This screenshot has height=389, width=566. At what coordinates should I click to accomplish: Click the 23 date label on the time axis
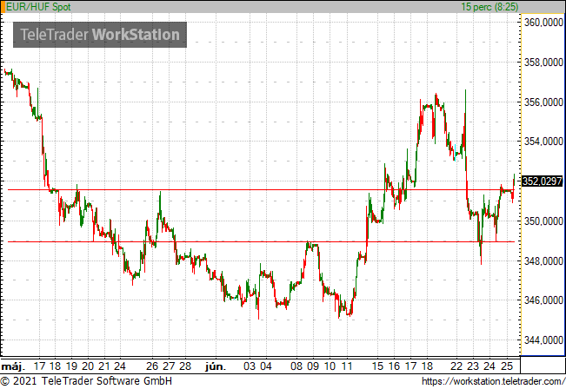[x=472, y=366]
